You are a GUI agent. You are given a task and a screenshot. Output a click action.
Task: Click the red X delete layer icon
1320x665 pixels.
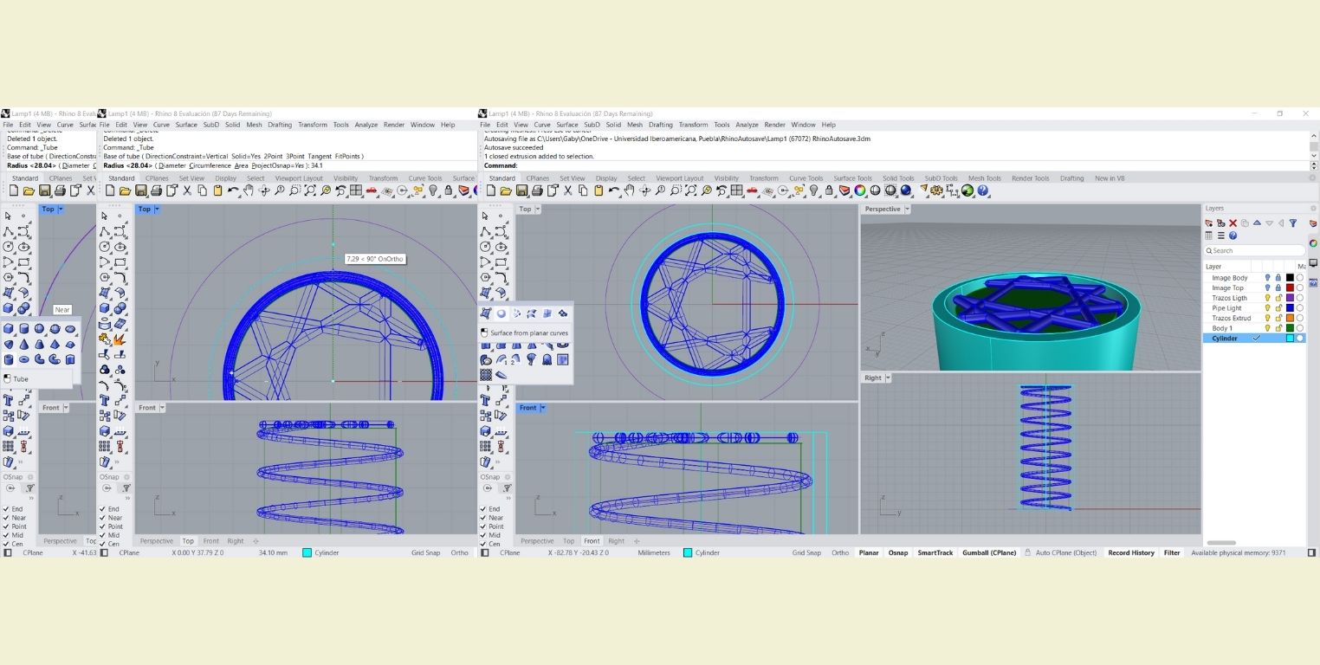tap(1233, 223)
